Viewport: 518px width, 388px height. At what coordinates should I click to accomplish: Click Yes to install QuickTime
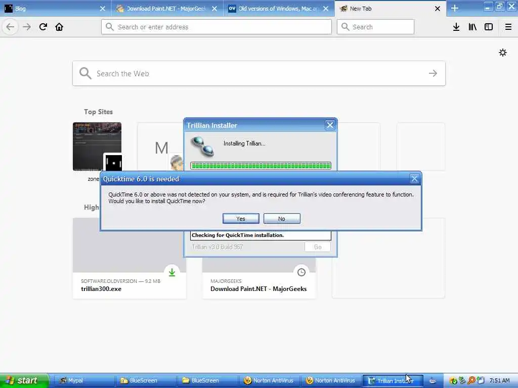tap(241, 218)
